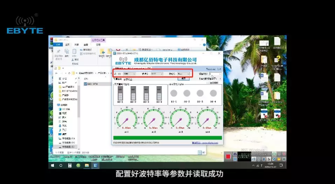Toggle the DO-1 output switch
The height and width of the screenshot is (184, 335).
point(121,94)
